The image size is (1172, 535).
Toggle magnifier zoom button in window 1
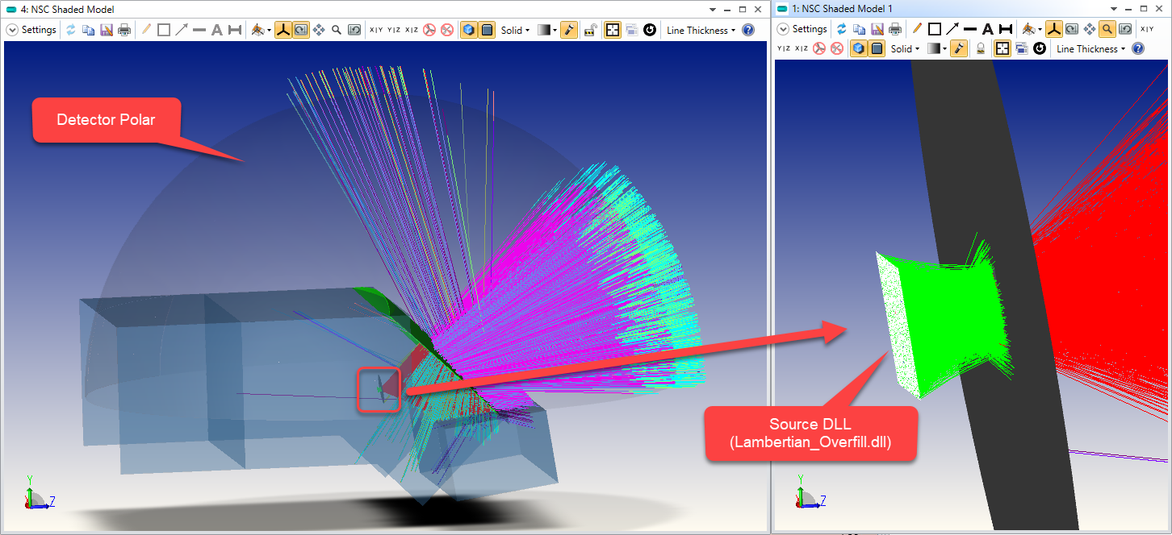[x=1107, y=29]
